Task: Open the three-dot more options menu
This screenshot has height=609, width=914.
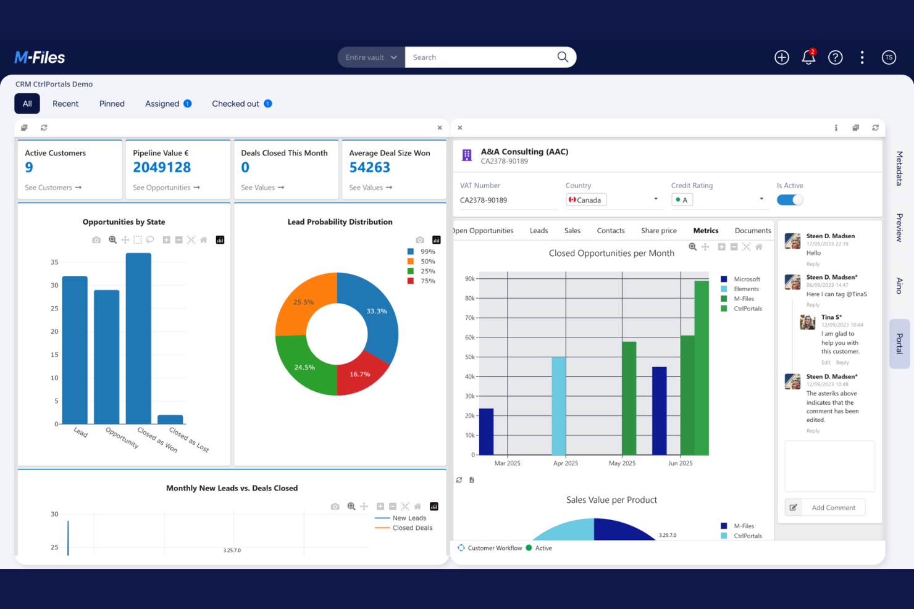Action: click(x=862, y=57)
